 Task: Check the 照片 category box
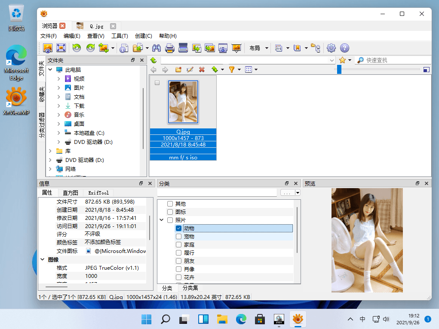170,220
